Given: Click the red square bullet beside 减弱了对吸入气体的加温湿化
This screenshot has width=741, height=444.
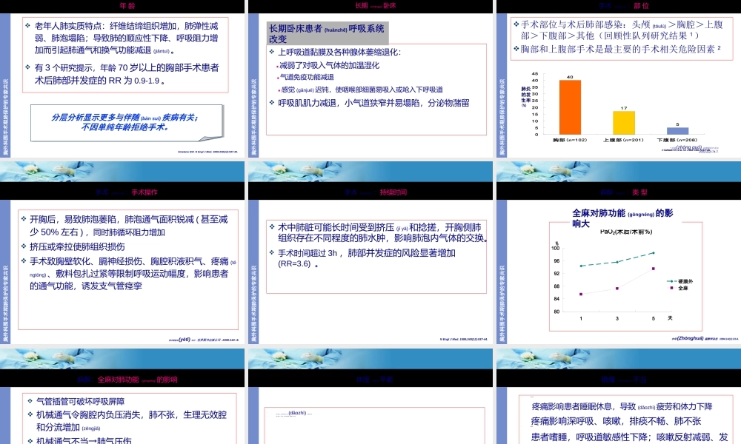Looking at the screenshot, I should pyautogui.click(x=276, y=66).
